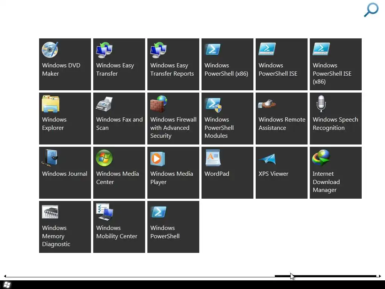The width and height of the screenshot is (385, 289).
Task: Open Windows Mobility Center laptop icon
Action: (105, 212)
